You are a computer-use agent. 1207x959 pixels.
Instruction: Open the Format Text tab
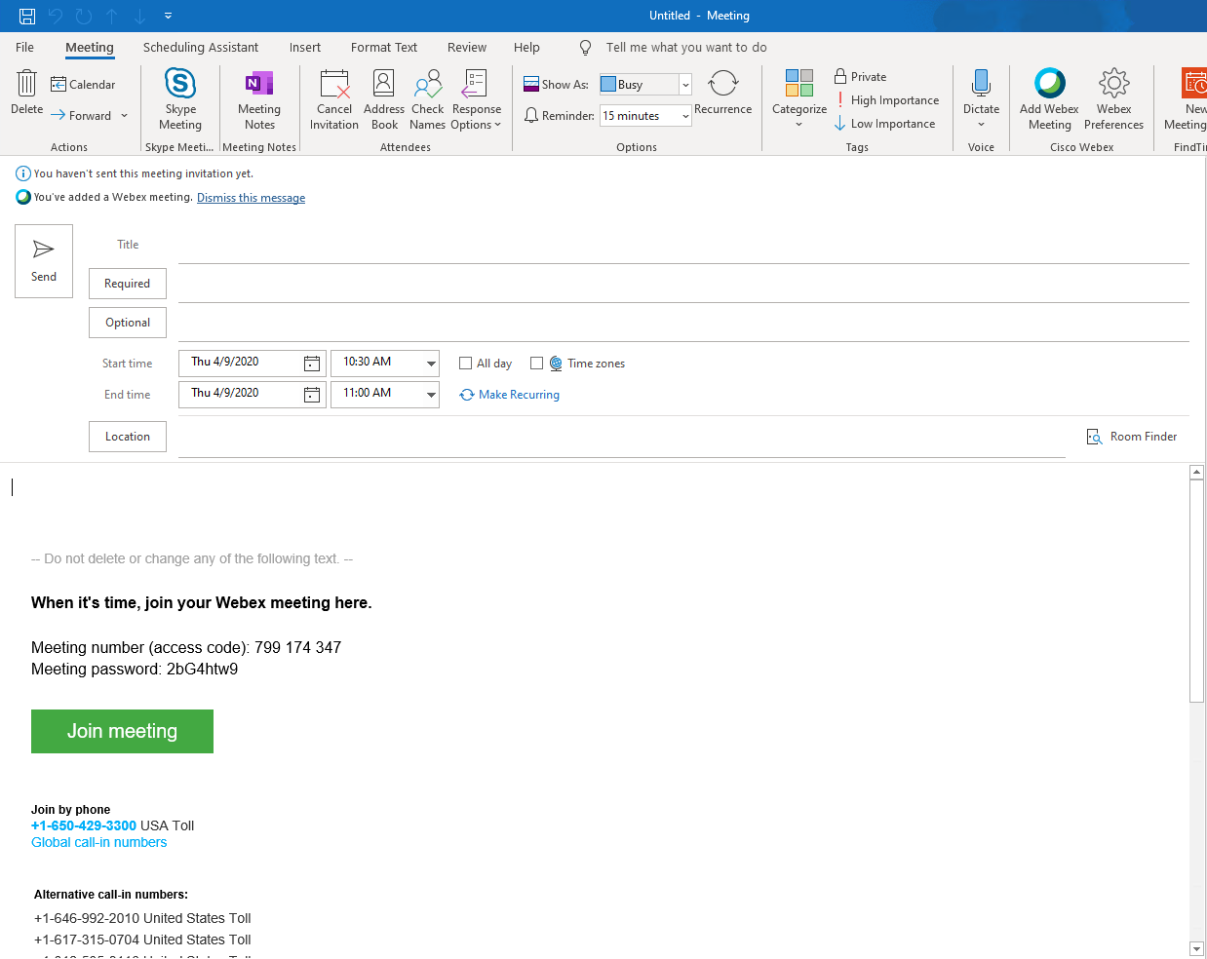click(x=384, y=48)
